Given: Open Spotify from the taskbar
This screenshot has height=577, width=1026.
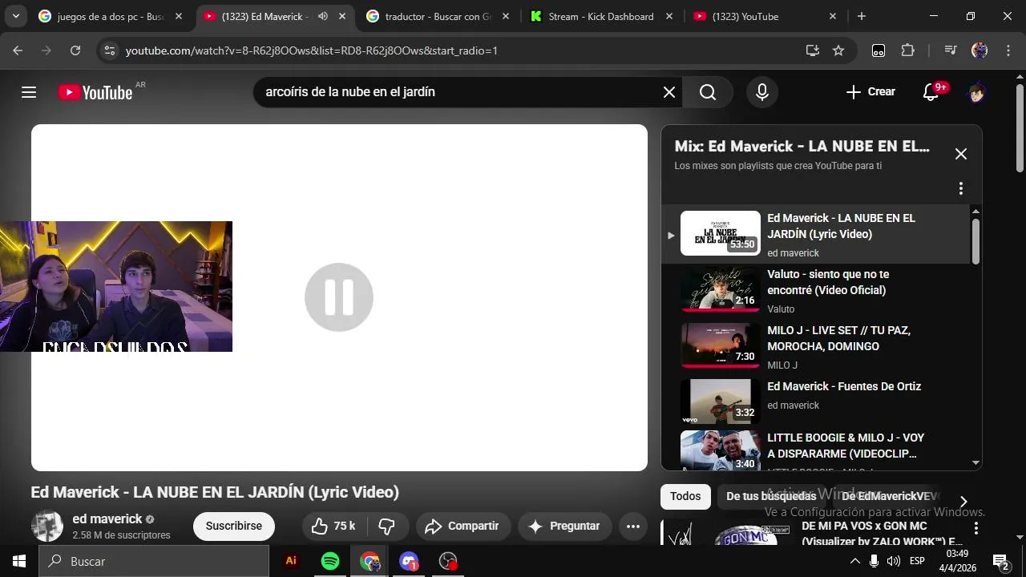Looking at the screenshot, I should 330,561.
